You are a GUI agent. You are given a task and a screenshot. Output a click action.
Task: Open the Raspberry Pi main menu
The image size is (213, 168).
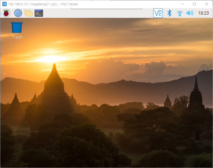click(x=6, y=13)
